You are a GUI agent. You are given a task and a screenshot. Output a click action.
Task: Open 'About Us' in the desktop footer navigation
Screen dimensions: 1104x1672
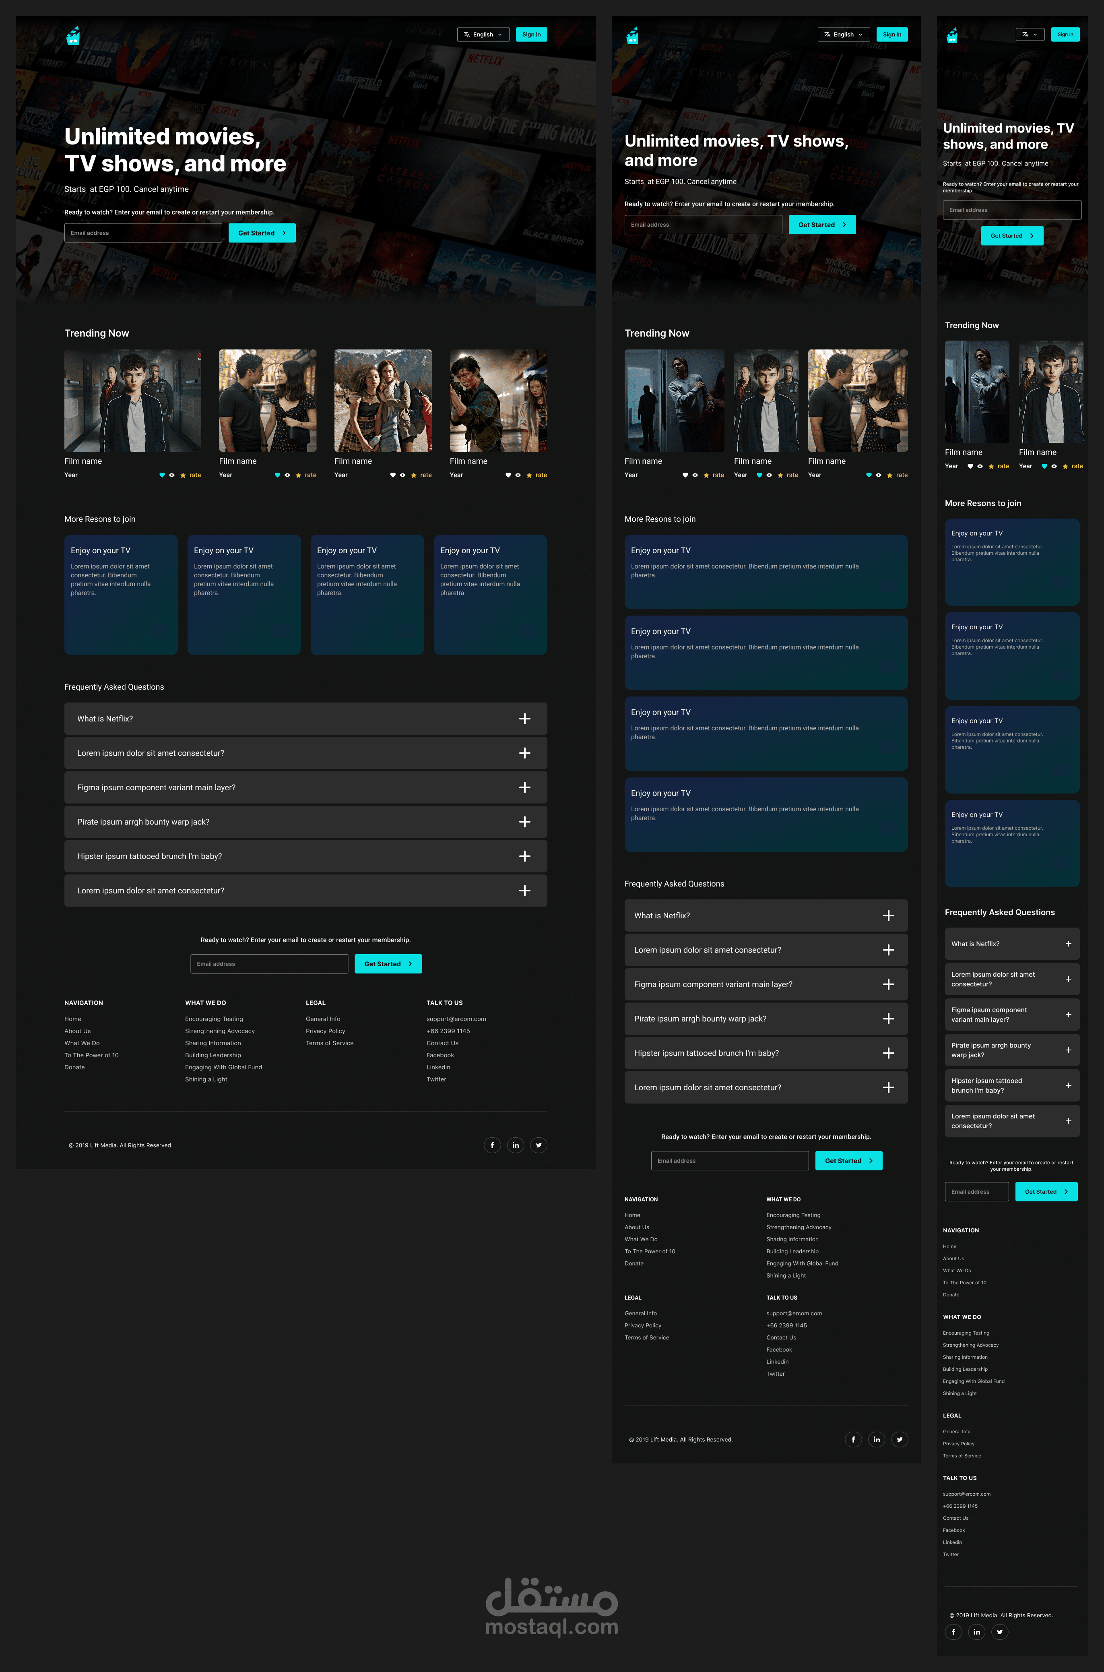[x=77, y=1031]
